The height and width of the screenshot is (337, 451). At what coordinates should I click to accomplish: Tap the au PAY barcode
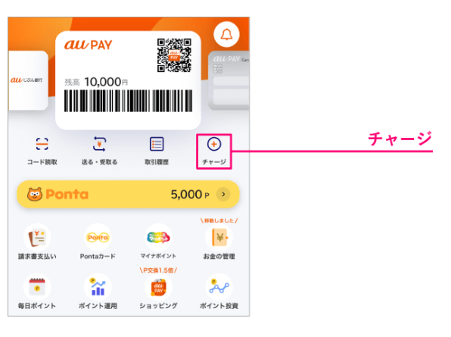tap(129, 101)
